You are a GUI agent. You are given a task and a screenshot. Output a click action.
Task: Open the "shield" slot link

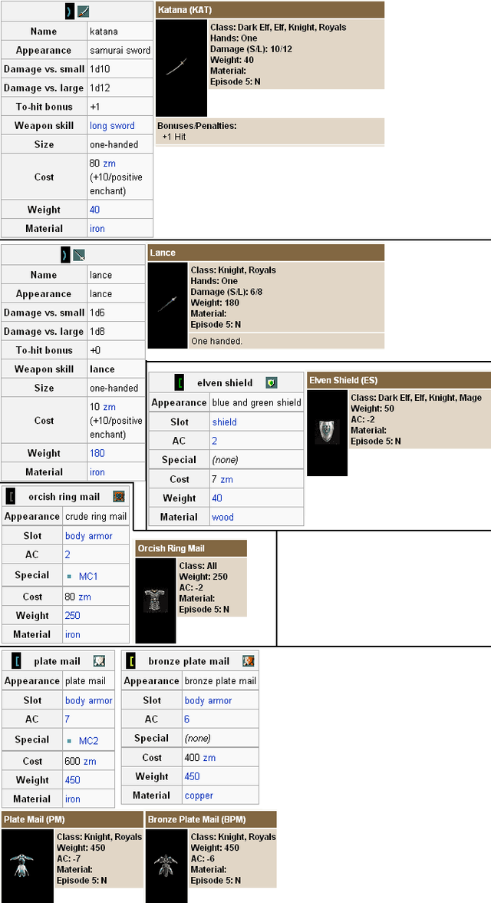tap(224, 422)
